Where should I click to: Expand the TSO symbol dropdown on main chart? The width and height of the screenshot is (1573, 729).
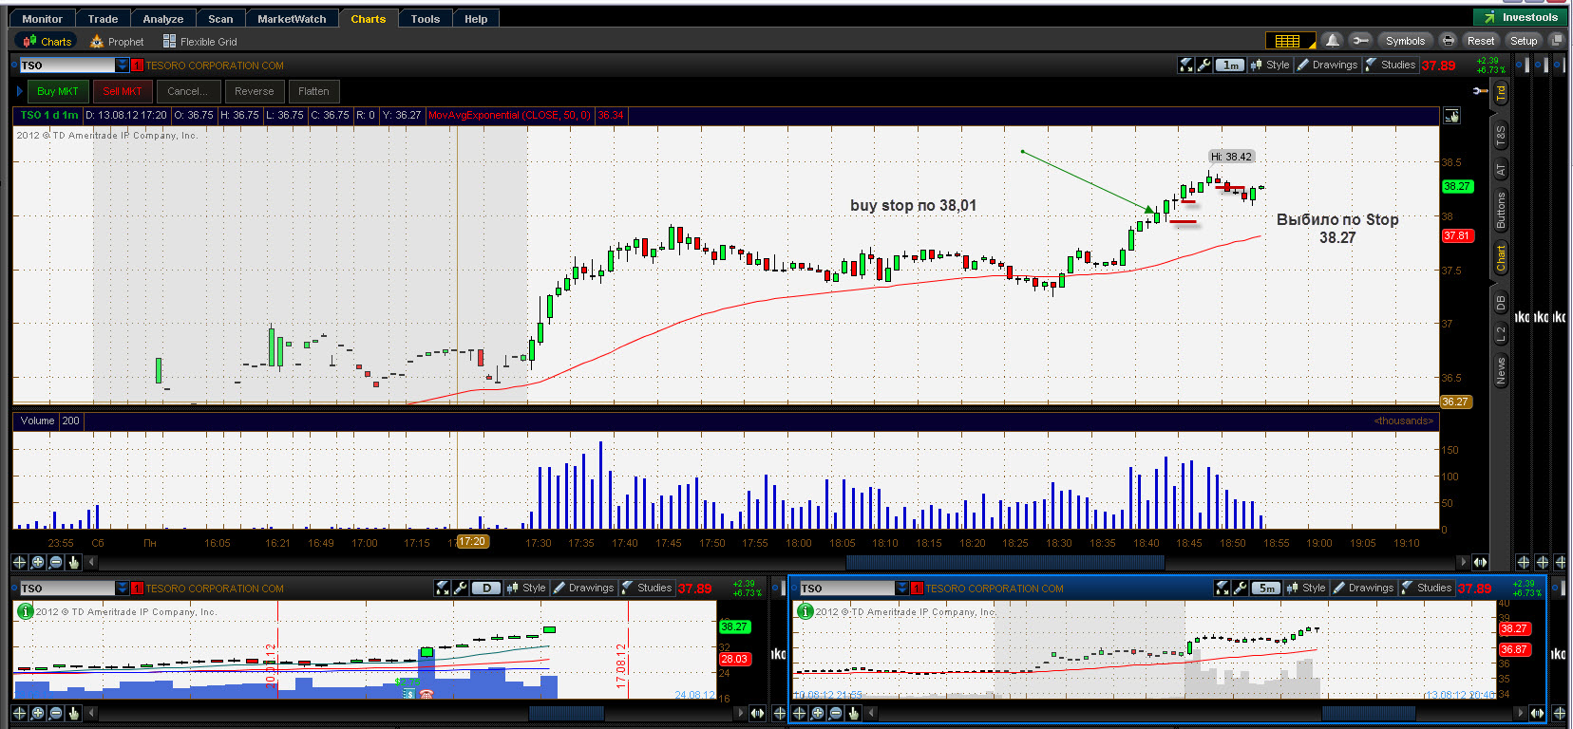tap(122, 65)
